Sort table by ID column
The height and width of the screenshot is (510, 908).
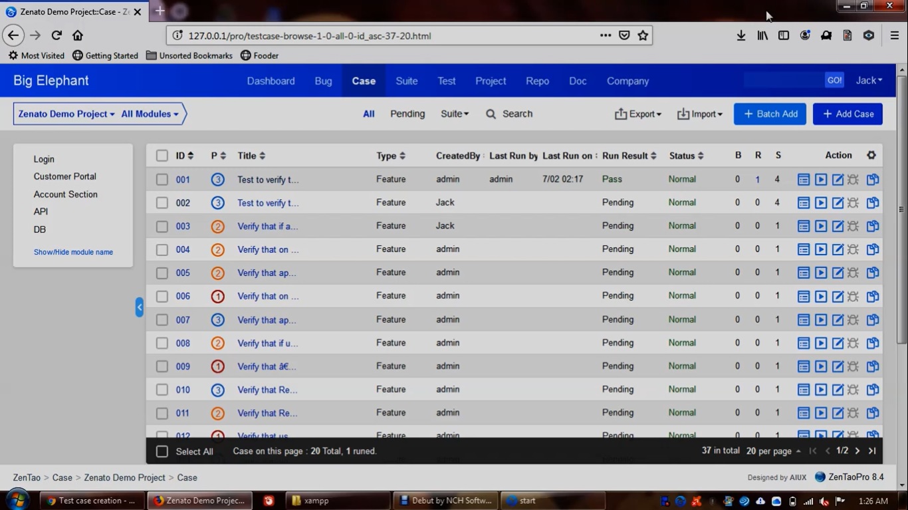point(185,156)
